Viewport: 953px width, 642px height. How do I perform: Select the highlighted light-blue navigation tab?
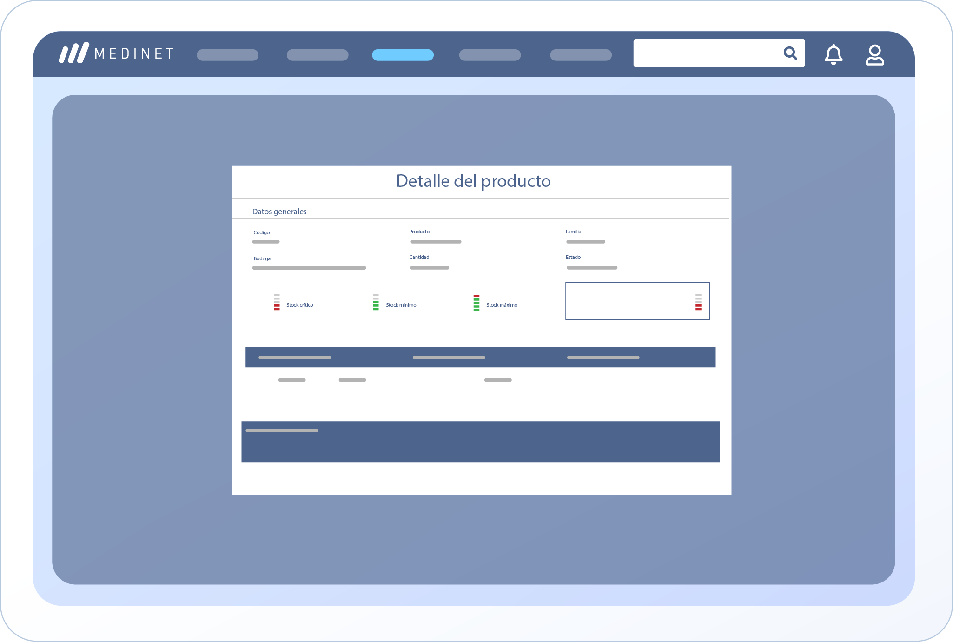tap(403, 55)
